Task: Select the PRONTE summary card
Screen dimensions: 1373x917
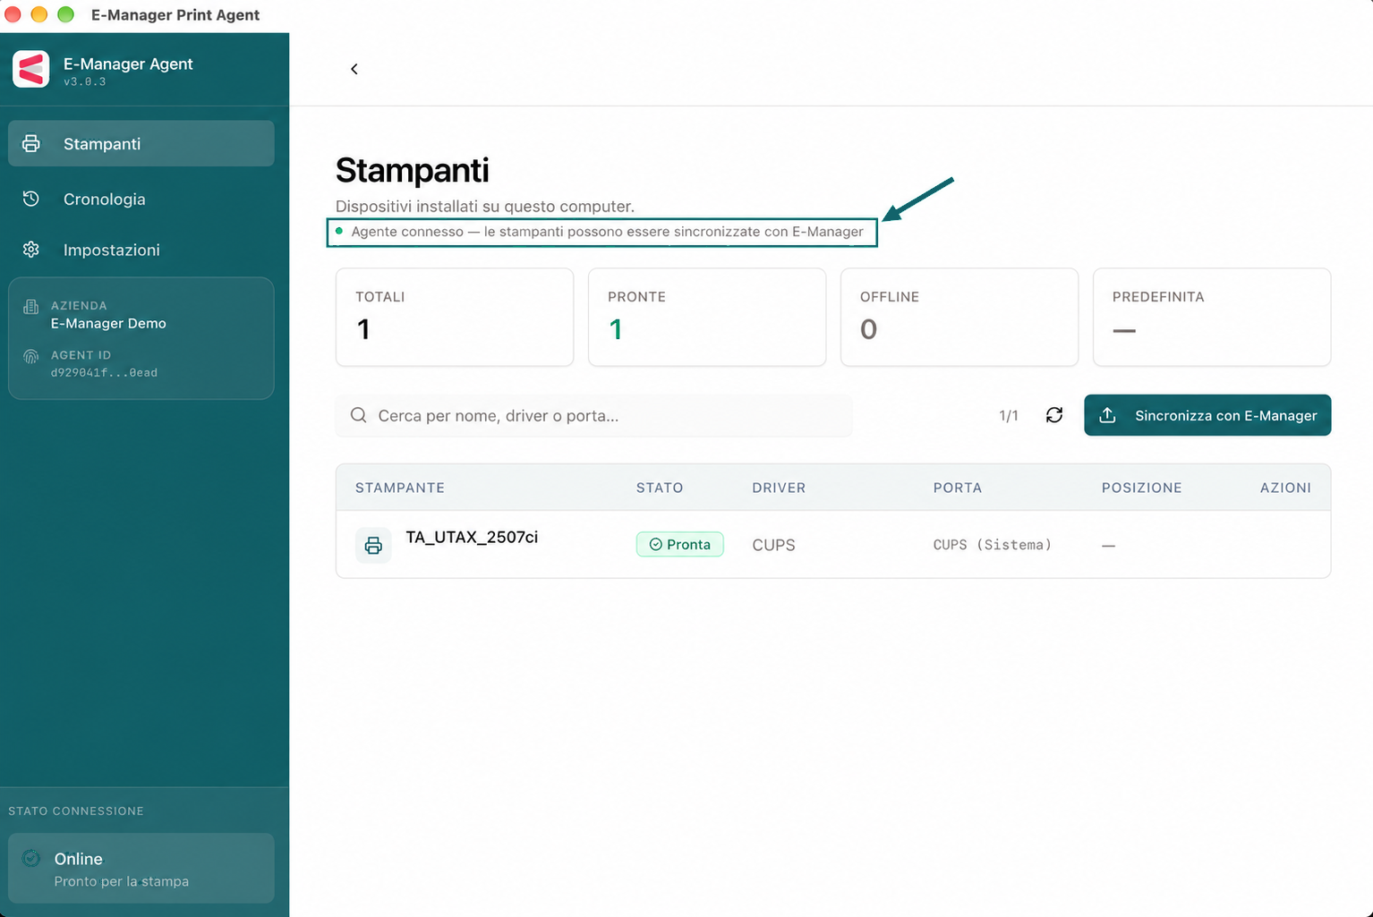Action: click(707, 317)
